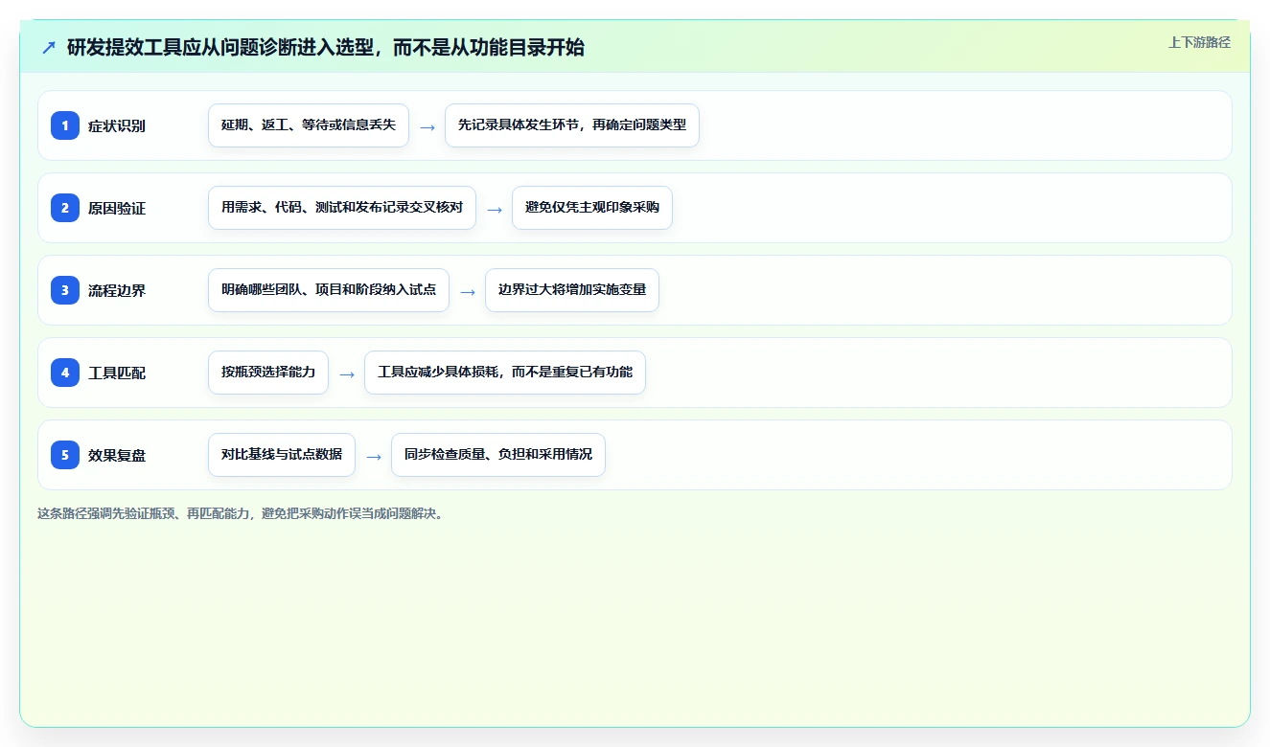Select step number badge 2
The height and width of the screenshot is (747, 1270).
[65, 208]
